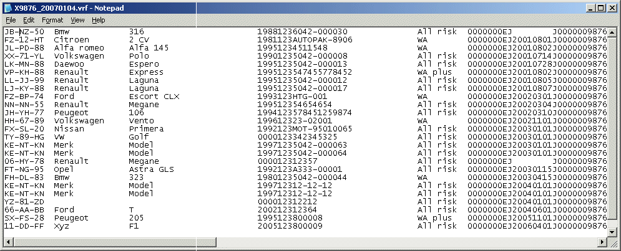The width and height of the screenshot is (621, 251).
Task: Expand the Format menu
Action: pyautogui.click(x=52, y=20)
